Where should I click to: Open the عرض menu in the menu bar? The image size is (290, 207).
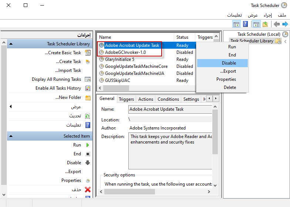tap(253, 15)
